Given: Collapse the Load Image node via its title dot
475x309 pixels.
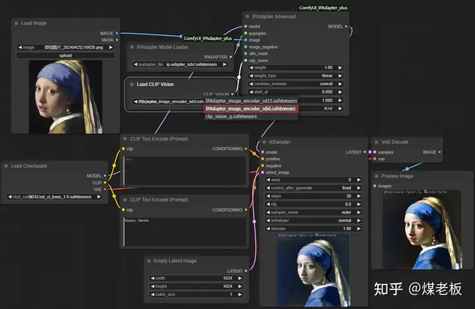Looking at the screenshot, I should [16, 23].
